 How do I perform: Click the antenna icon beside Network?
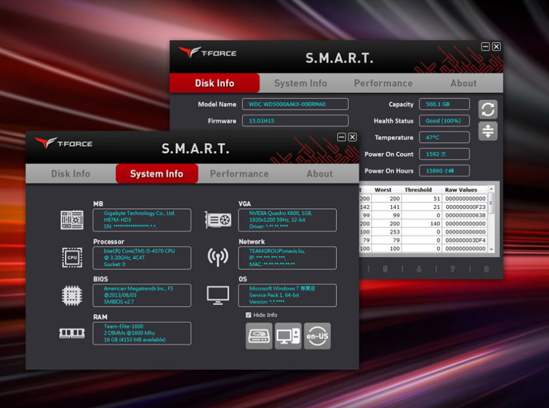coord(218,257)
